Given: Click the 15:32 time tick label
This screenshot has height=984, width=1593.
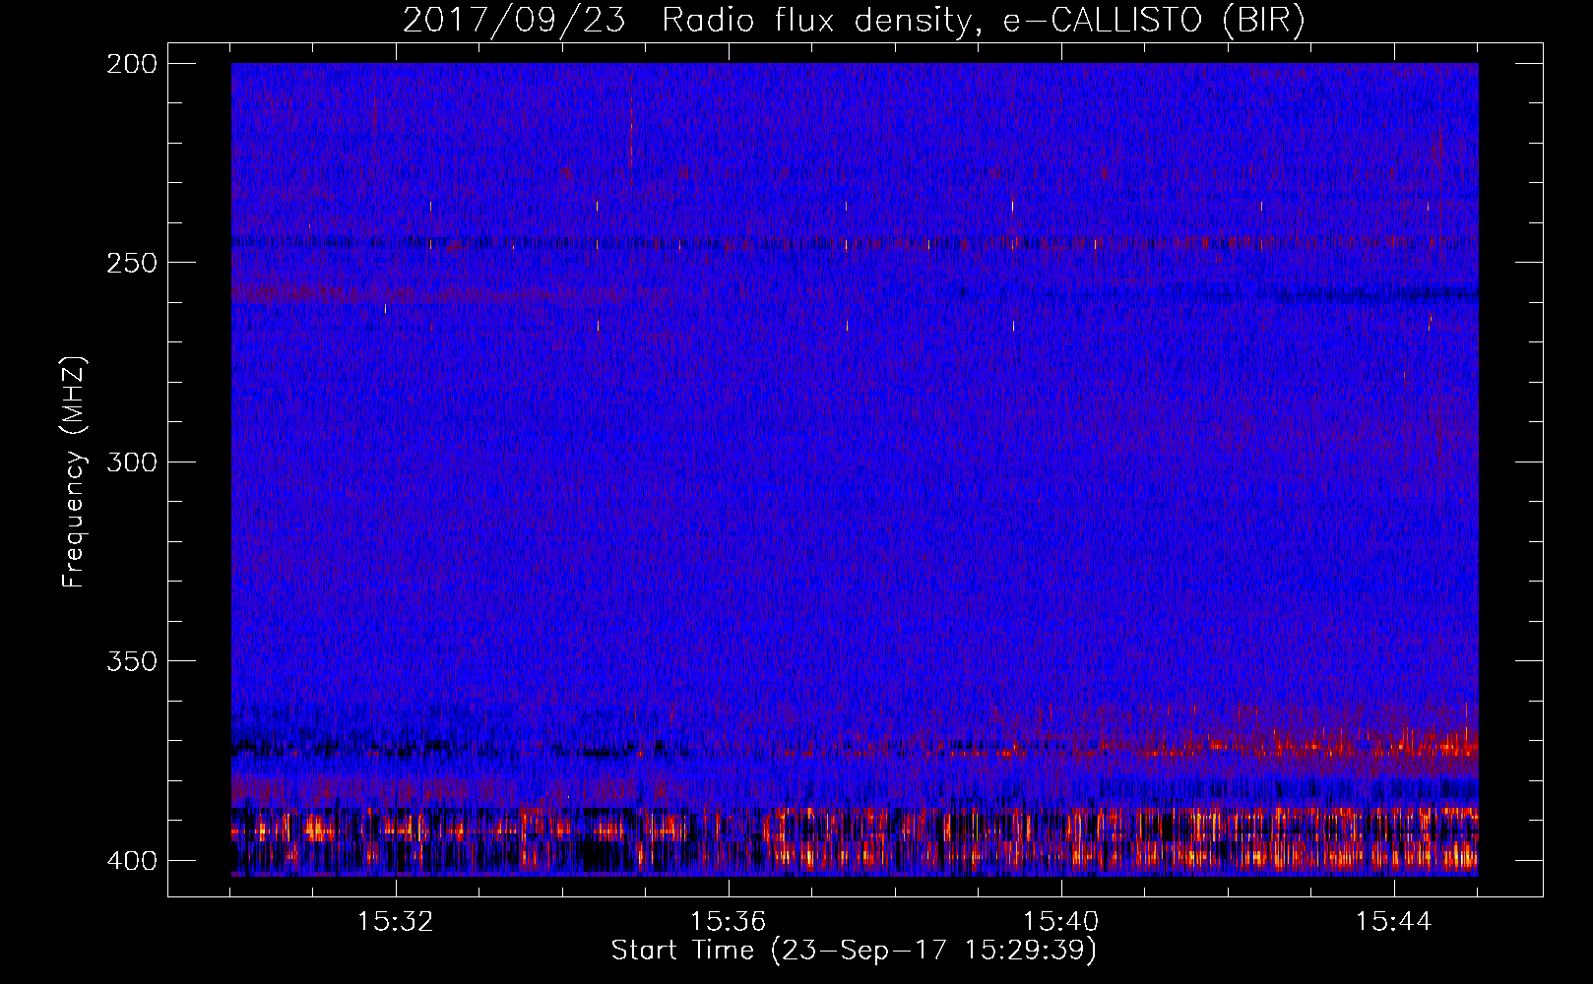Looking at the screenshot, I should [x=395, y=922].
